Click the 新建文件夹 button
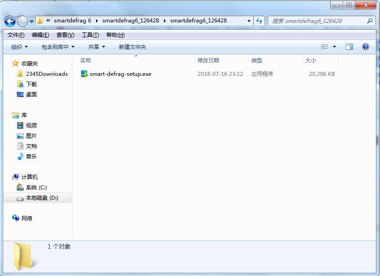Screen dimensions: 380x276 [x=133, y=47]
